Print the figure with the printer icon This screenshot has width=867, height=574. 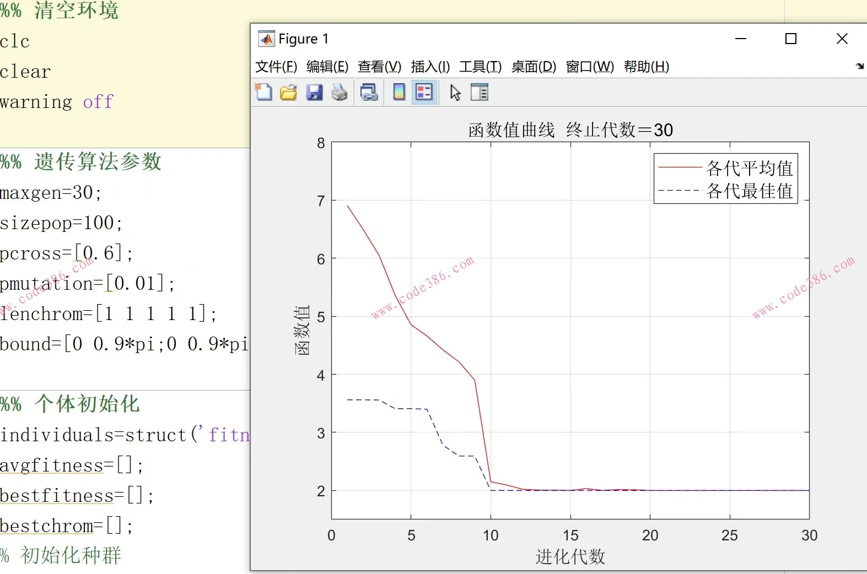click(x=340, y=93)
